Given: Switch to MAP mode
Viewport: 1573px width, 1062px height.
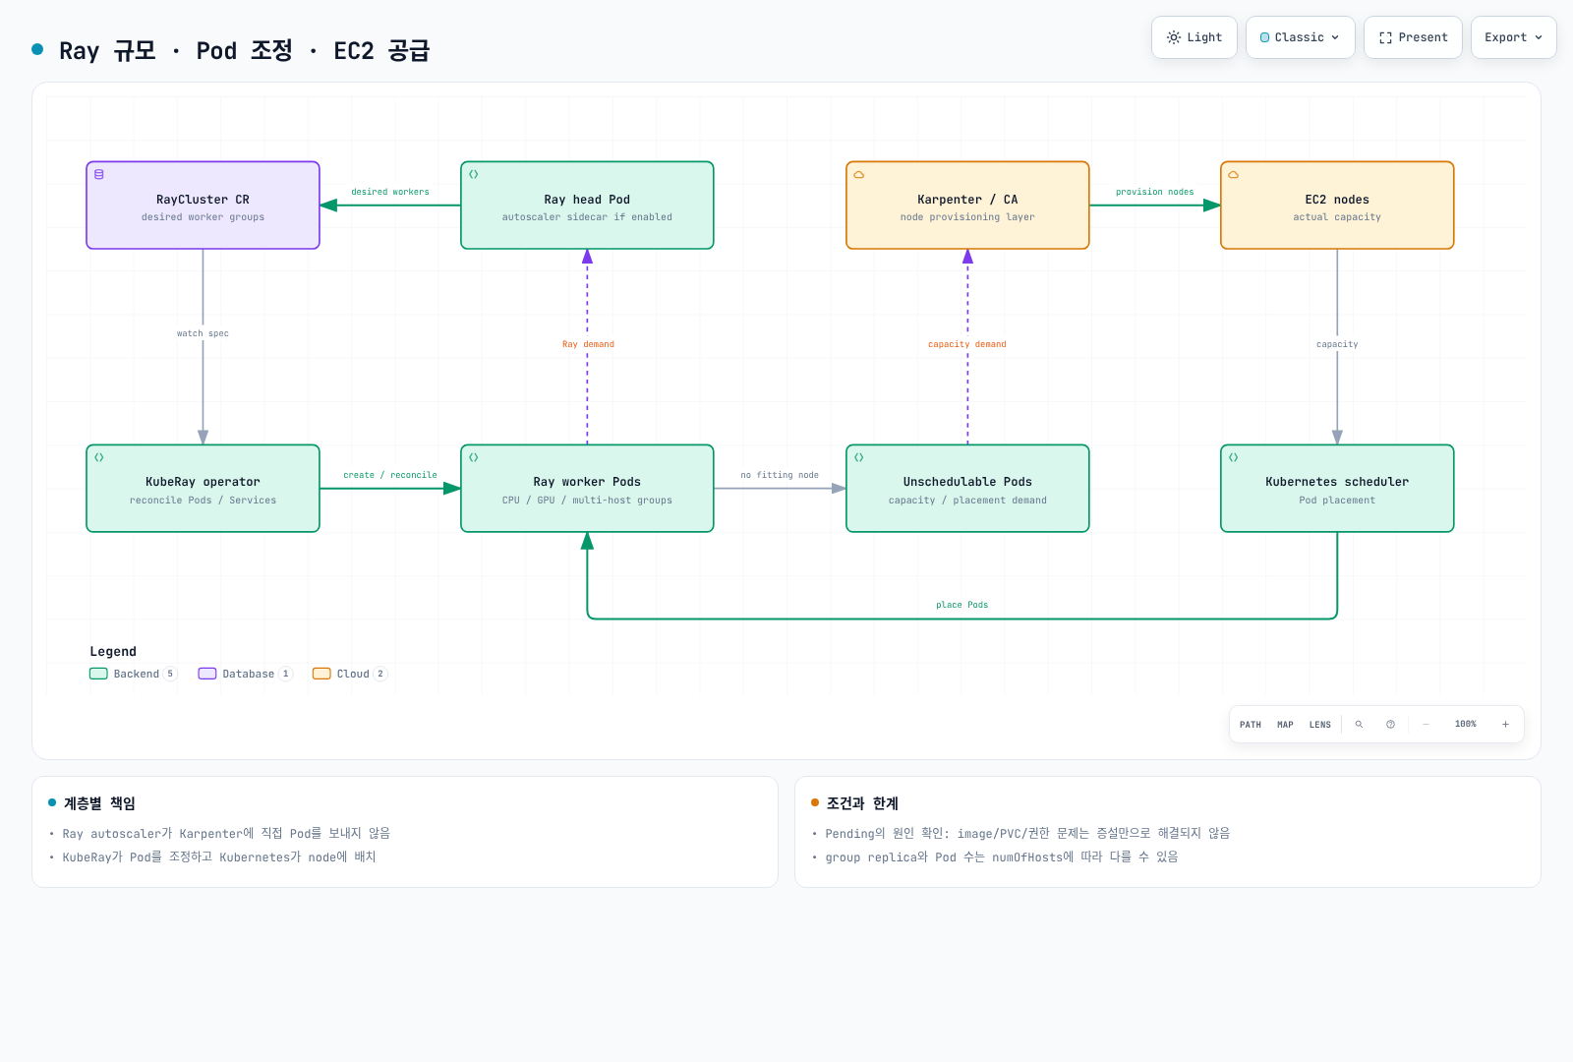Looking at the screenshot, I should click(x=1285, y=725).
